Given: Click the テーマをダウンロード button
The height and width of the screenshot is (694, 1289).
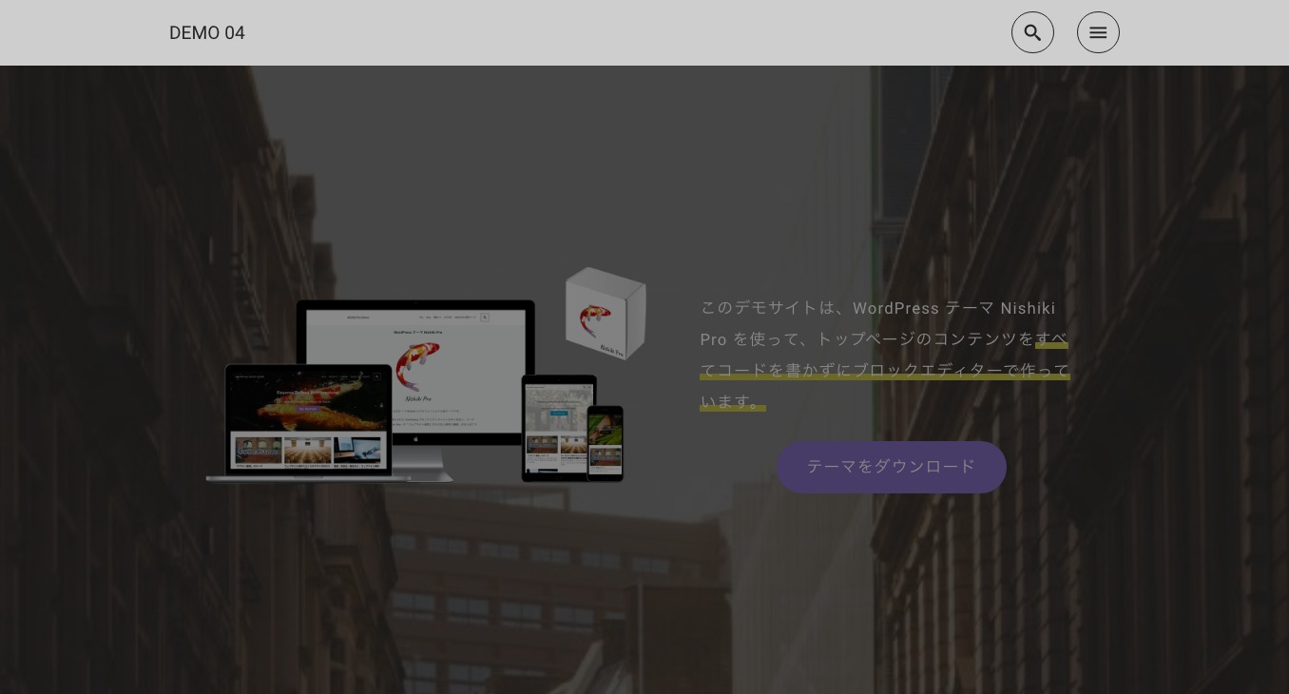Looking at the screenshot, I should click(x=892, y=467).
